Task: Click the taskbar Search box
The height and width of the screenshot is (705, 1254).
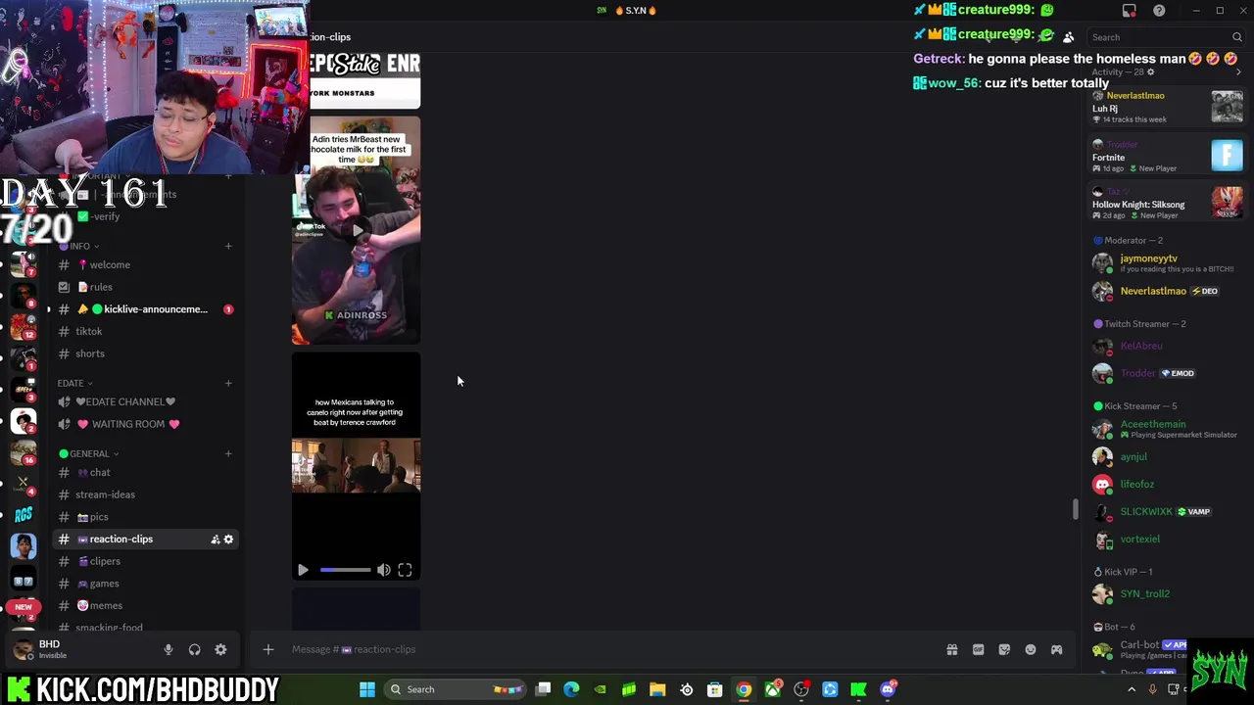Action: coord(455,689)
